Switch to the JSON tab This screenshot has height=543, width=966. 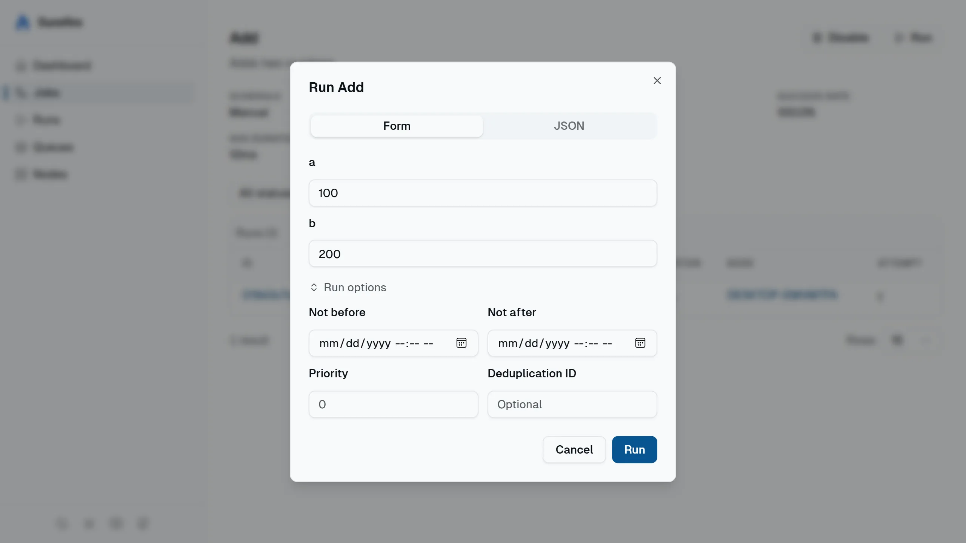(569, 126)
